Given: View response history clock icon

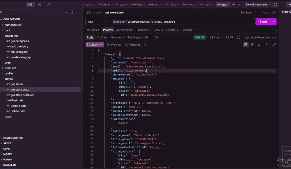Looking at the screenshot, I should click(x=156, y=38).
